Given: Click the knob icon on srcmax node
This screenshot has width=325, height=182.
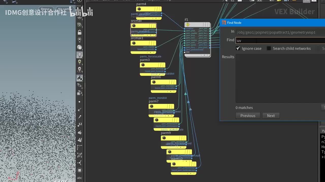Looking at the screenshot, I should click(x=134, y=26).
